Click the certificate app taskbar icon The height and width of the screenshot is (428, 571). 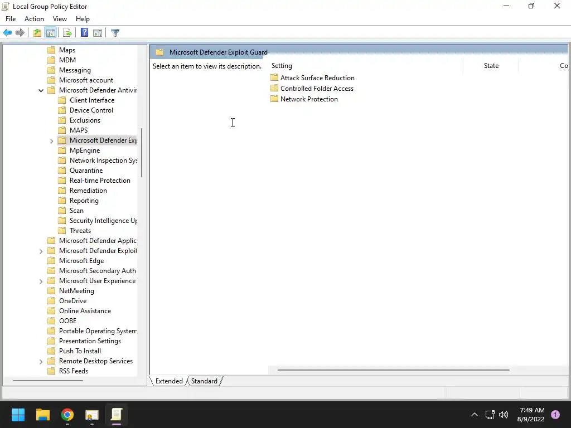click(92, 415)
